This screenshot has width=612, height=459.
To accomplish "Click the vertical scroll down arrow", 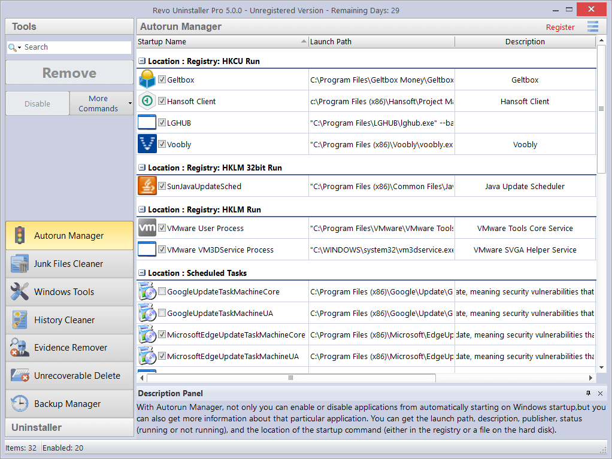I will coord(601,367).
